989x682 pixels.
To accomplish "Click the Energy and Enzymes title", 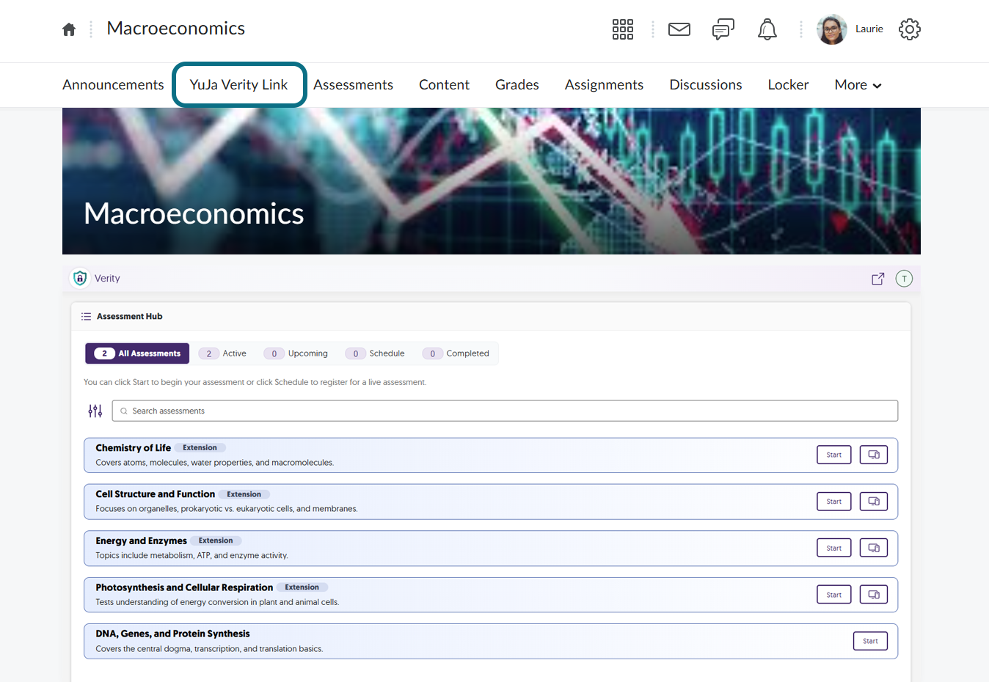I will pos(141,541).
